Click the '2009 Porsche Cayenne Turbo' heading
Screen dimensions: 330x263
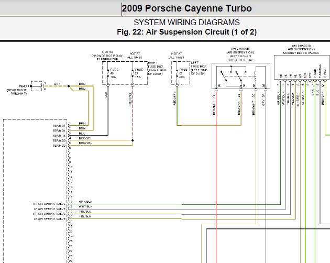[x=186, y=8]
